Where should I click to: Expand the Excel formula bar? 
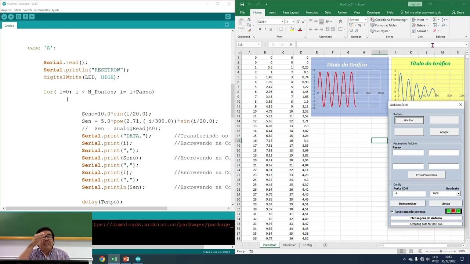[x=466, y=44]
